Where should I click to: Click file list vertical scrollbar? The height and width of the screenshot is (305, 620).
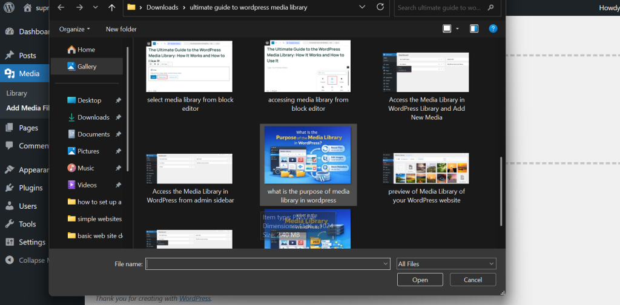pyautogui.click(x=501, y=191)
